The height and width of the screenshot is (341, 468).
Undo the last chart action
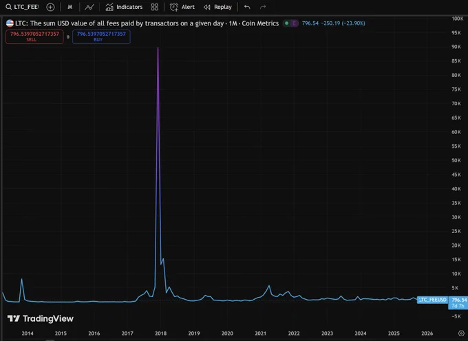(x=247, y=7)
